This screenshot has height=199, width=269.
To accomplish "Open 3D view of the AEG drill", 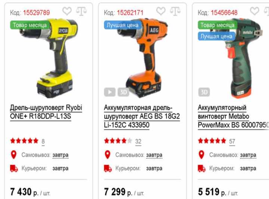I will (x=123, y=92).
